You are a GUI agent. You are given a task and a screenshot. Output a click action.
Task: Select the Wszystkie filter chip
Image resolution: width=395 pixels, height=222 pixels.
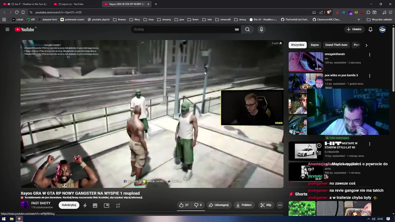coord(297,45)
